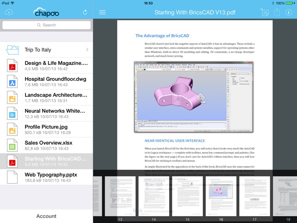
Task: Tap the refresh icon in sidebar header
Action: (x=85, y=12)
